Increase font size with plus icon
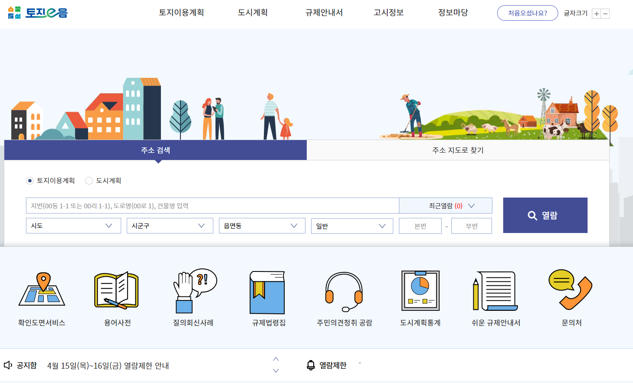 (x=597, y=14)
